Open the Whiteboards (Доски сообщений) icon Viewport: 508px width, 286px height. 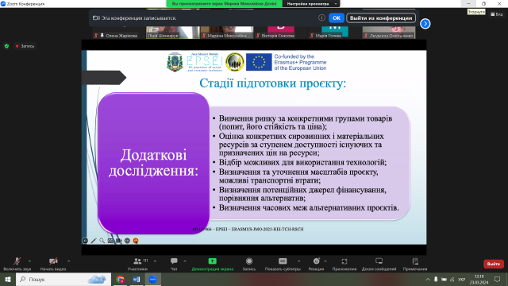coord(379,261)
